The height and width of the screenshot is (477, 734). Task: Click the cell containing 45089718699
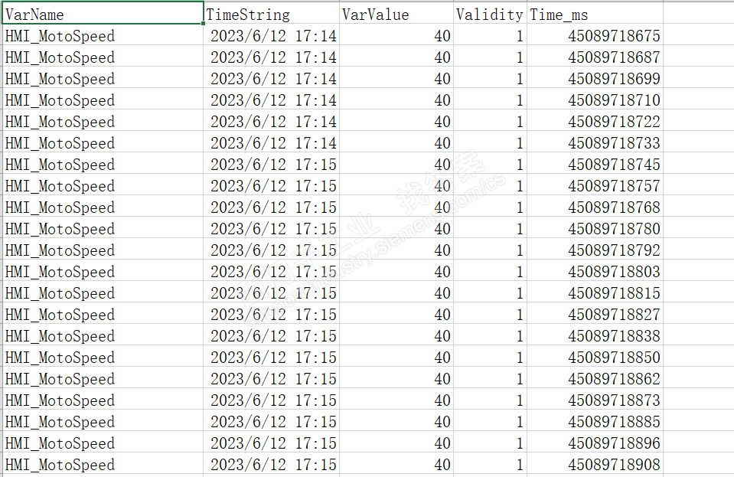[x=595, y=78]
